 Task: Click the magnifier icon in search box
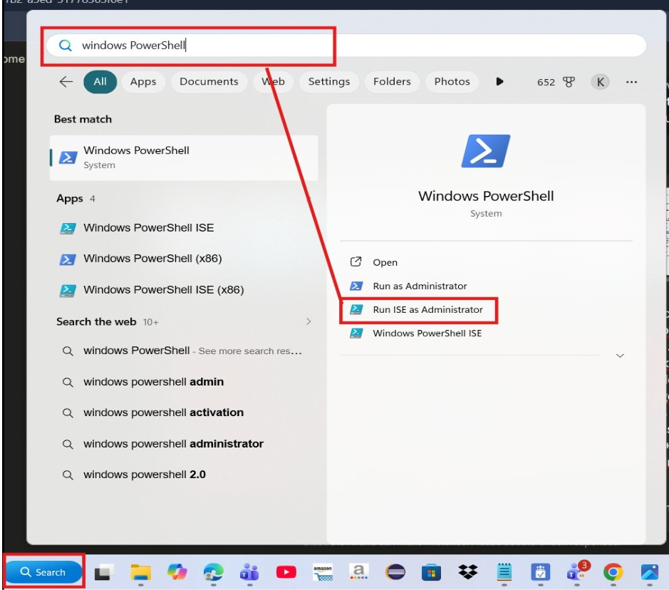(66, 45)
